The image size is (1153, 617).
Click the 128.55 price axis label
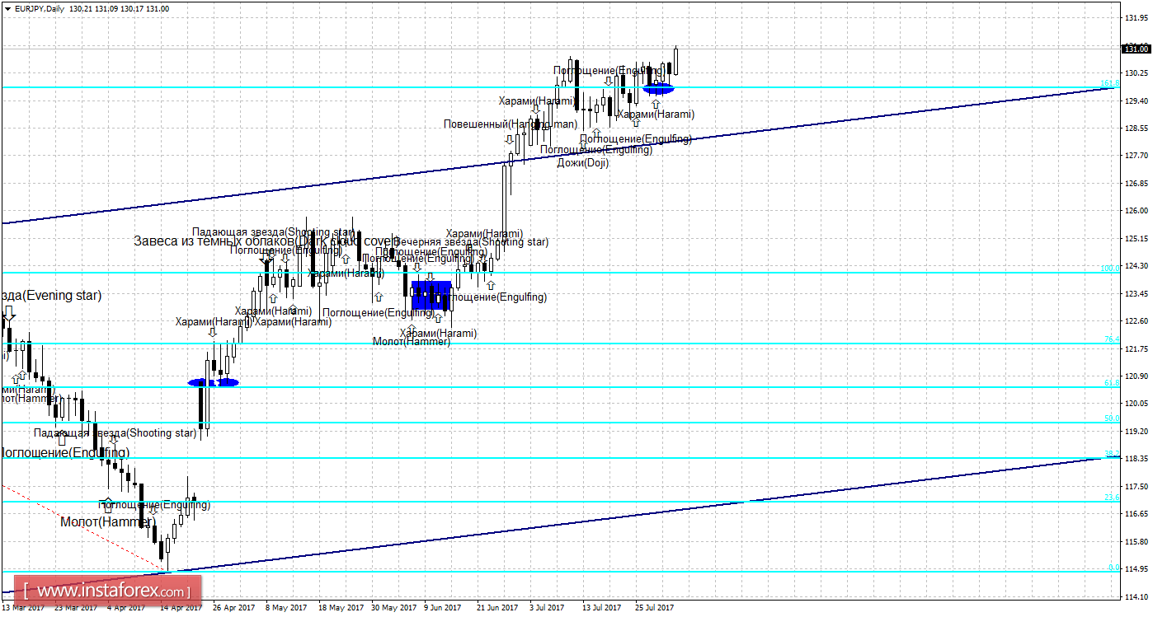[1136, 128]
